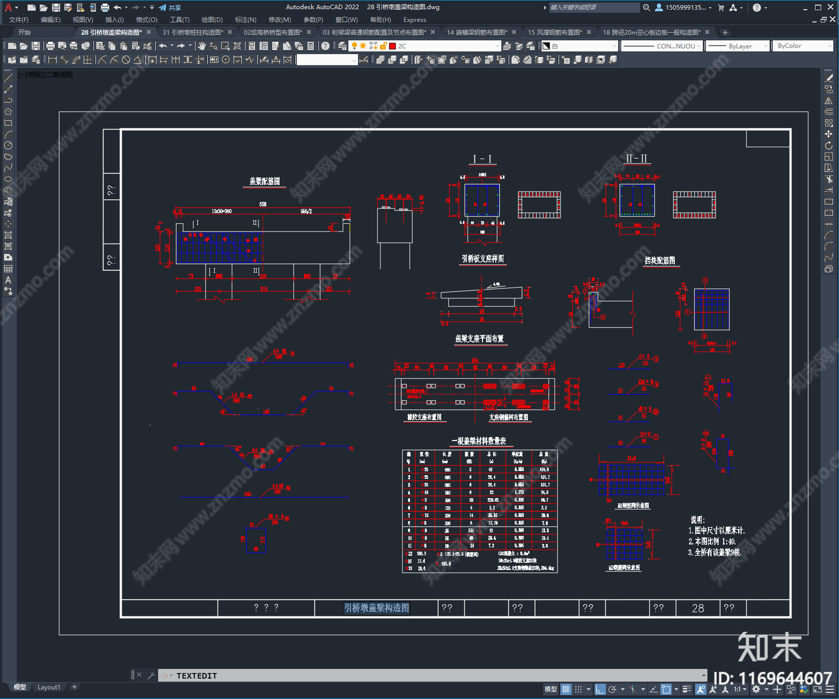Open the layer dropdown showing 2C
839x699 pixels.
[x=425, y=46]
